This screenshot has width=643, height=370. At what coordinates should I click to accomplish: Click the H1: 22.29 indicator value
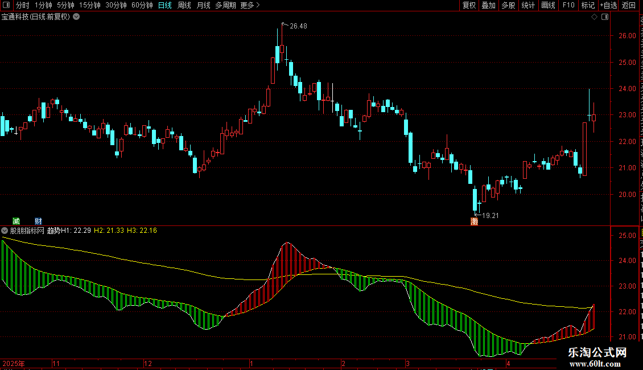pyautogui.click(x=76, y=231)
